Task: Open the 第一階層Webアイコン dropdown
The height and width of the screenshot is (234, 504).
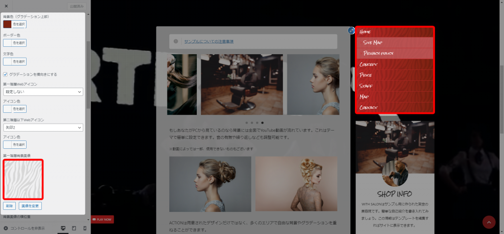Action: click(43, 92)
